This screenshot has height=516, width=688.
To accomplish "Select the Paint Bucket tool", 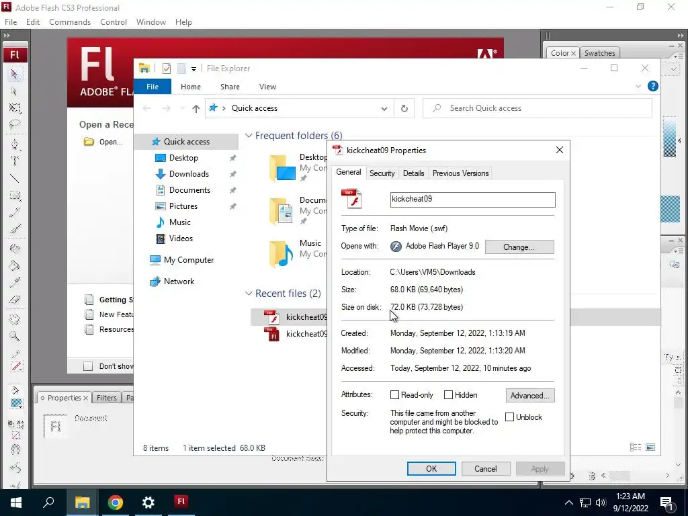I will [15, 265].
